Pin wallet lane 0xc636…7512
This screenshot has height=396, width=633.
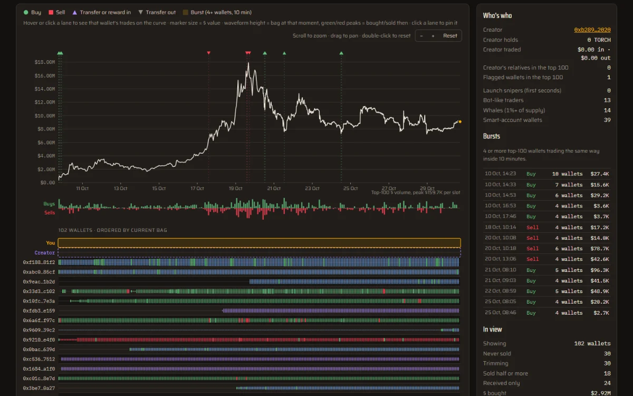pyautogui.click(x=259, y=359)
